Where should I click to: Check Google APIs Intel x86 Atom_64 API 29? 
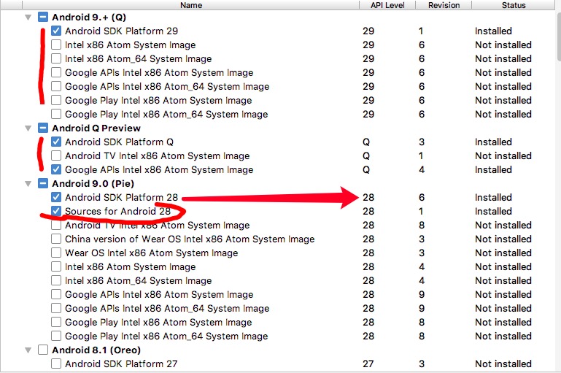click(56, 86)
